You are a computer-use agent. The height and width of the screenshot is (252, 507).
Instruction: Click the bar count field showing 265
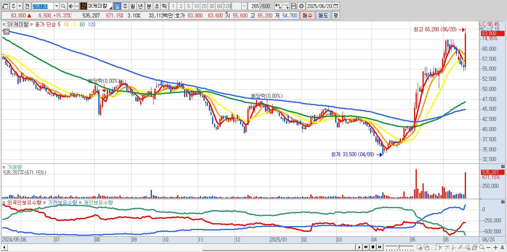(254, 6)
